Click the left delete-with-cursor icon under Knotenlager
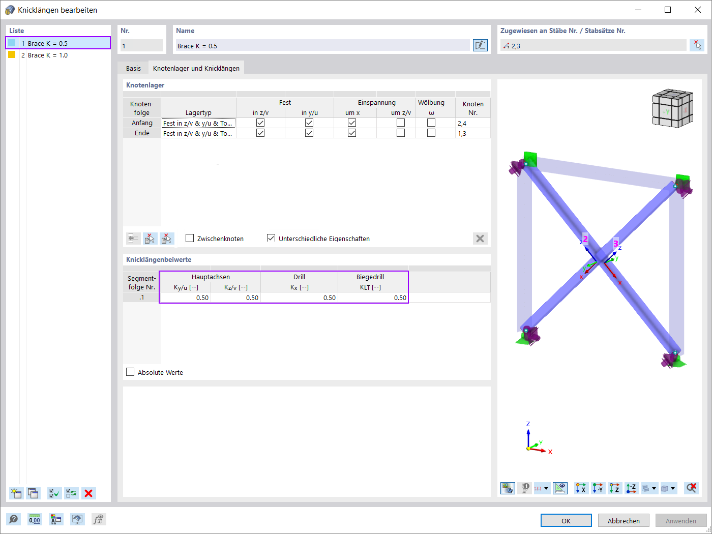This screenshot has width=712, height=534. pos(150,239)
